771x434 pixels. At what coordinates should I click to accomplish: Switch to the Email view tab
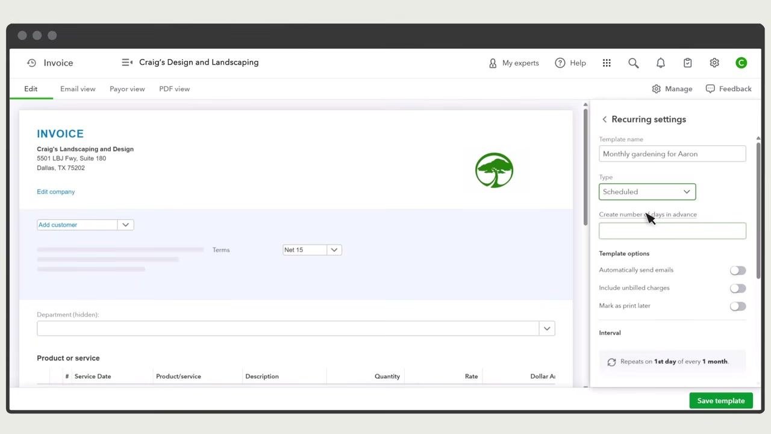pos(78,89)
